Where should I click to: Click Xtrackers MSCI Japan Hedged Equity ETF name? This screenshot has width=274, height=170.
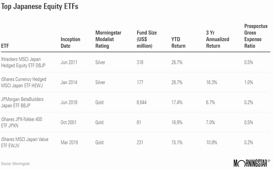[23, 62]
